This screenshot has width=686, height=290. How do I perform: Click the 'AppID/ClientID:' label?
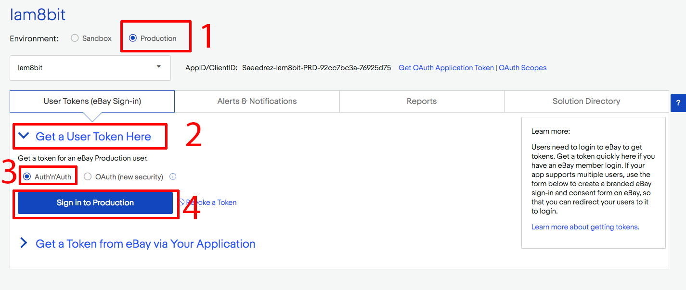pyautogui.click(x=211, y=68)
